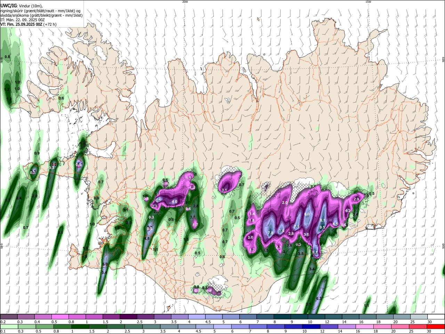Click the '7.8' precipitation value on the map
This screenshot has height=334, width=445.
[x=271, y=233]
